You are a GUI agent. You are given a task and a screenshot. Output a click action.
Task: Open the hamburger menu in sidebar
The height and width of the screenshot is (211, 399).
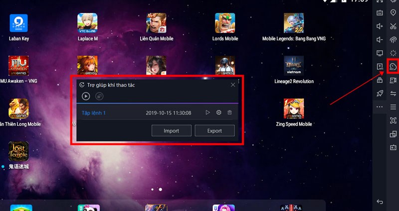tap(393, 107)
